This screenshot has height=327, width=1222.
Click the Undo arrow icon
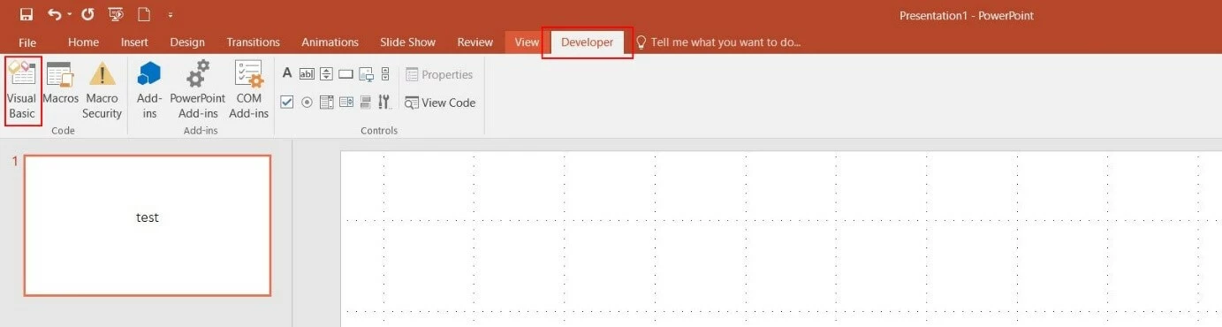[55, 14]
